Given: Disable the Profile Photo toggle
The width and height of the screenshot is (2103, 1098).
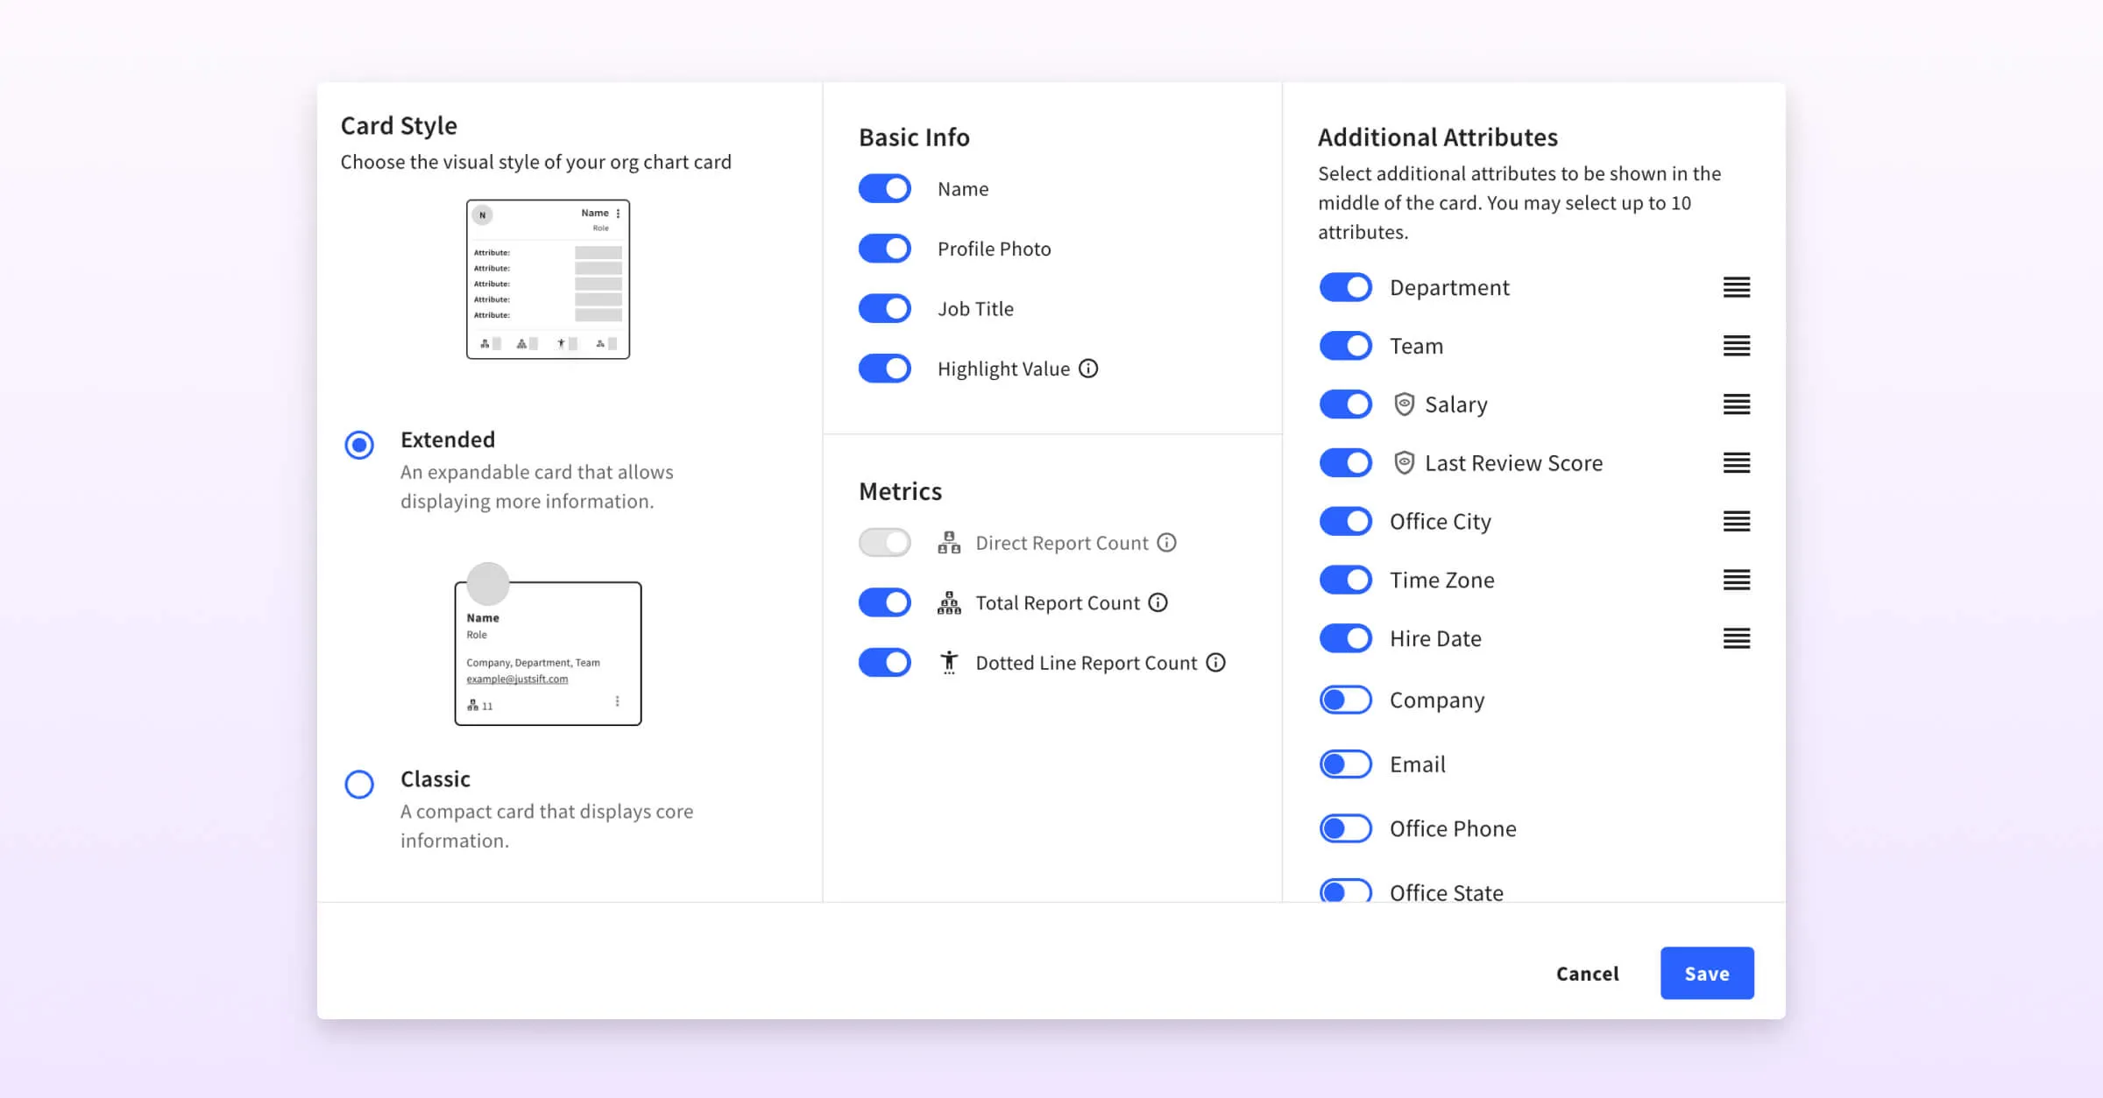Looking at the screenshot, I should click(884, 249).
